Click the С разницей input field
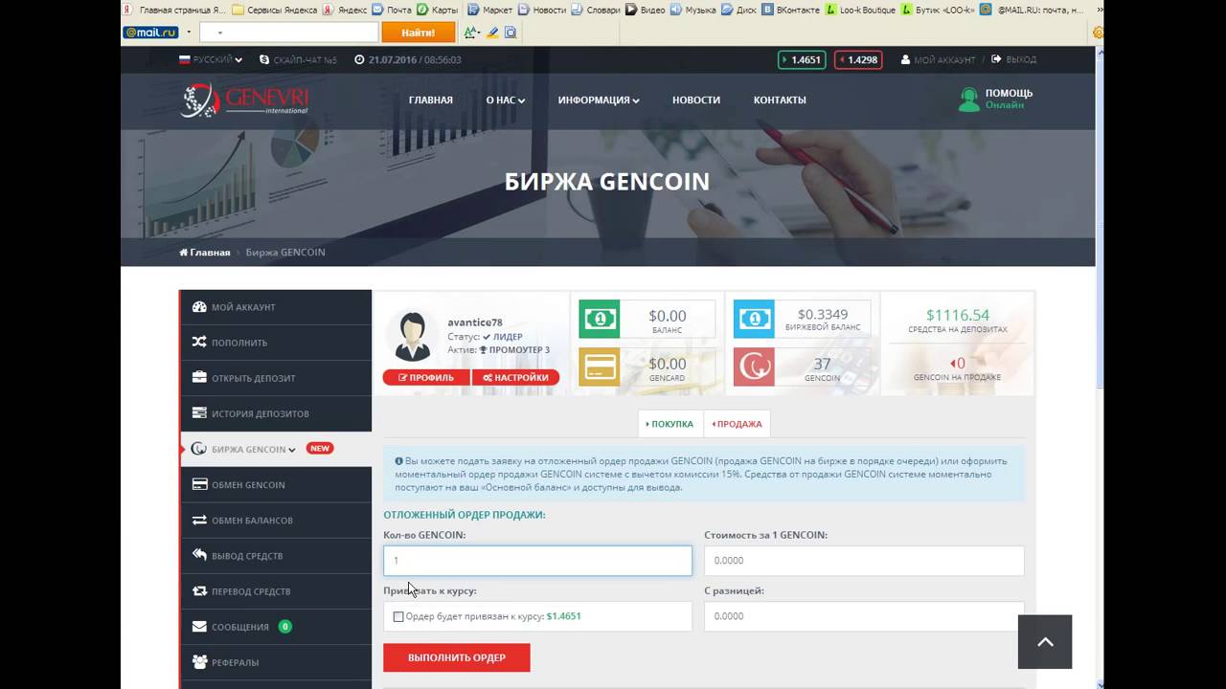This screenshot has width=1226, height=689. click(x=864, y=616)
